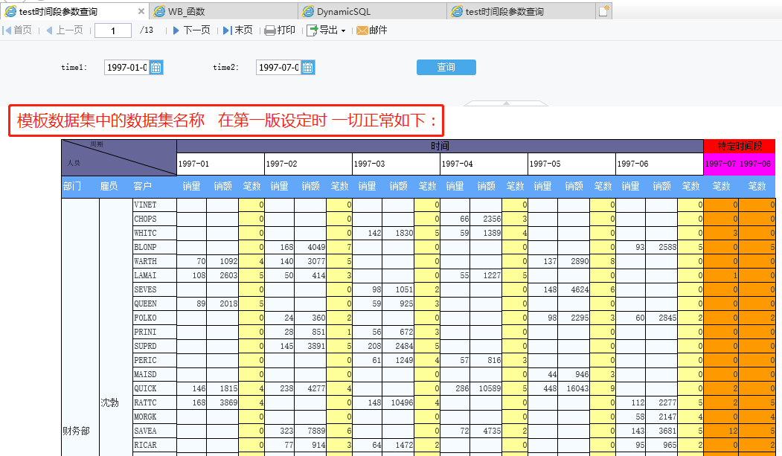
Task: Open a new browser tab
Action: (603, 10)
